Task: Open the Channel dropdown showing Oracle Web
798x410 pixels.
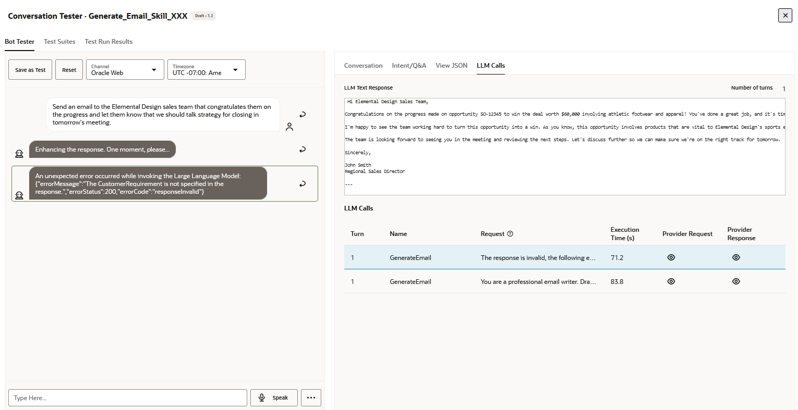Action: tap(125, 69)
